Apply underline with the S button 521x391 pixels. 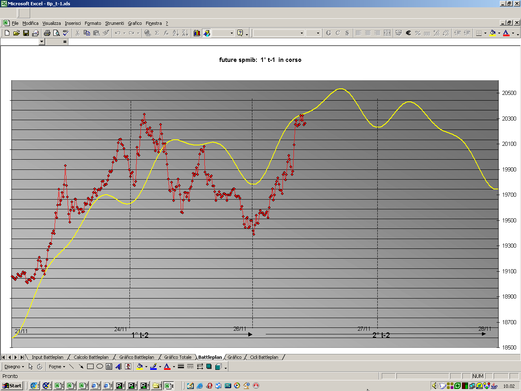coord(347,33)
